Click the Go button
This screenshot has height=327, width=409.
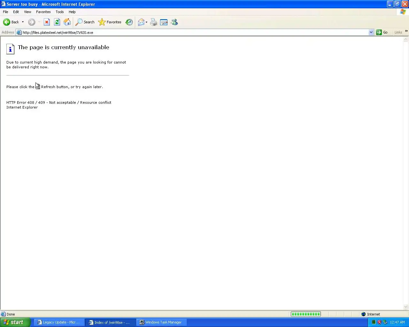point(382,32)
